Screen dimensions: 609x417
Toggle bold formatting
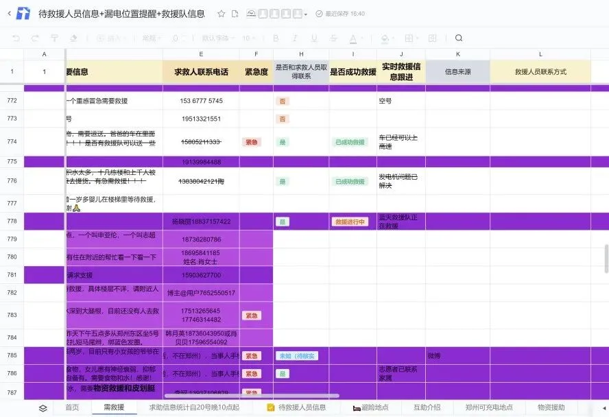pos(276,38)
